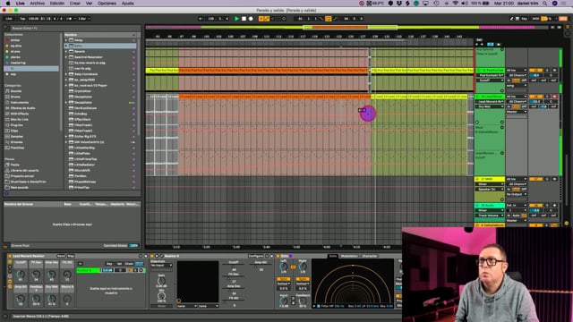Open the MIDI Effects category
This screenshot has width=573, height=322.
(x=18, y=114)
